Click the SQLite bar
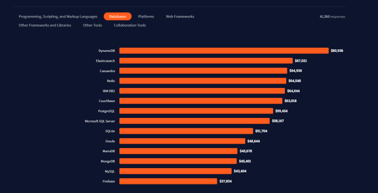 [186, 131]
